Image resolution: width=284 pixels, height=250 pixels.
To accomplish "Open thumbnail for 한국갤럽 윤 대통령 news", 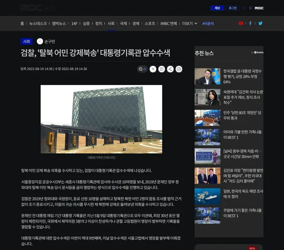I will (x=207, y=76).
